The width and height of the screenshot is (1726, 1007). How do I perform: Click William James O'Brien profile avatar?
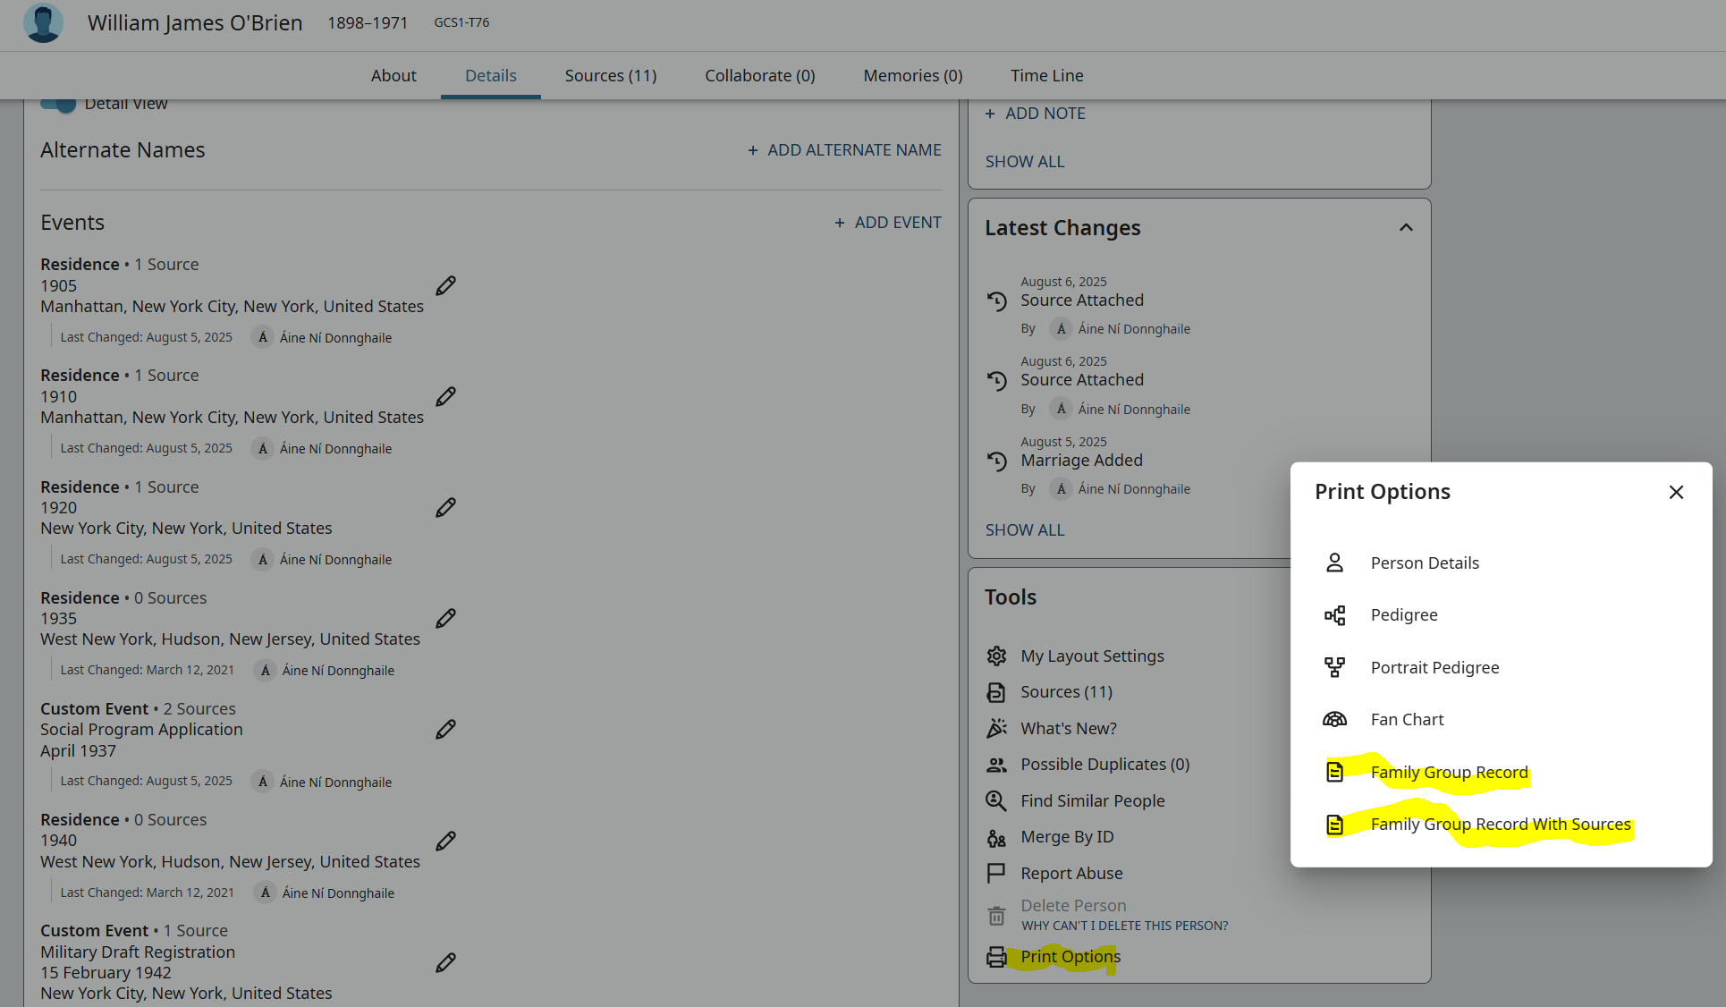pos(43,23)
